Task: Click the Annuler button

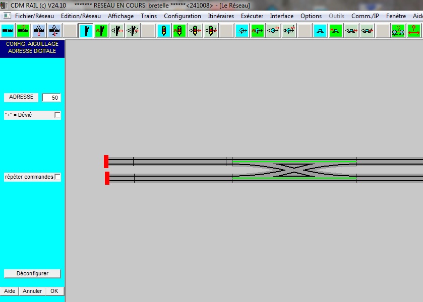Action: pyautogui.click(x=32, y=291)
